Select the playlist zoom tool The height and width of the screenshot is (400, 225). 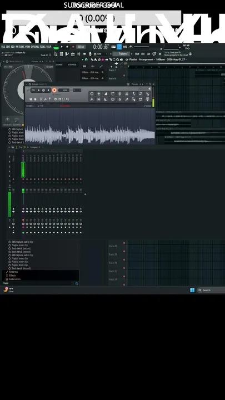coord(118,59)
